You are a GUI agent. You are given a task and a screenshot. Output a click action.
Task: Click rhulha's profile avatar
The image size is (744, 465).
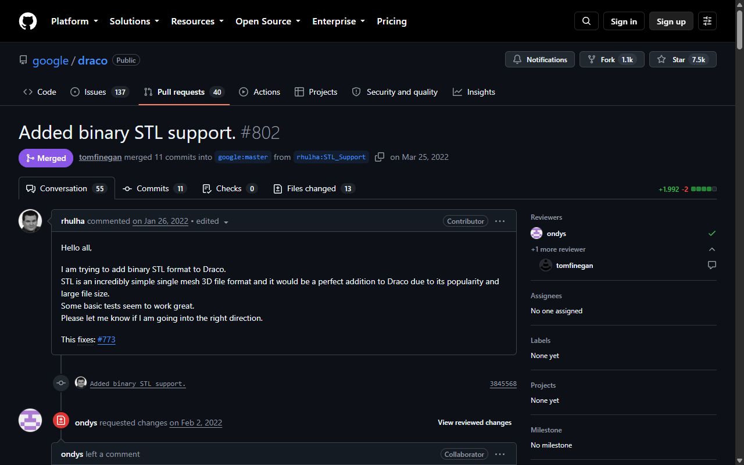(30, 221)
